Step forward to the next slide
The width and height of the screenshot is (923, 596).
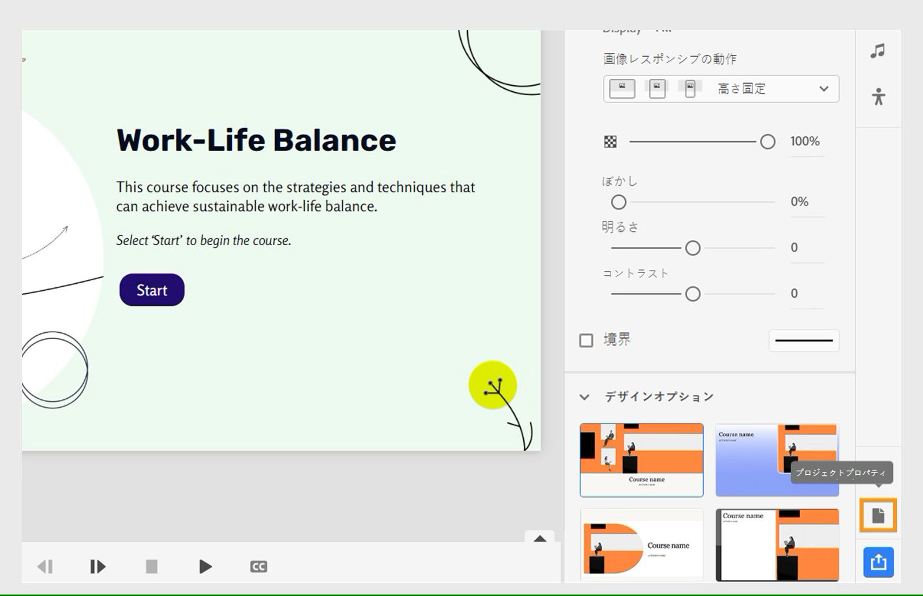(97, 566)
